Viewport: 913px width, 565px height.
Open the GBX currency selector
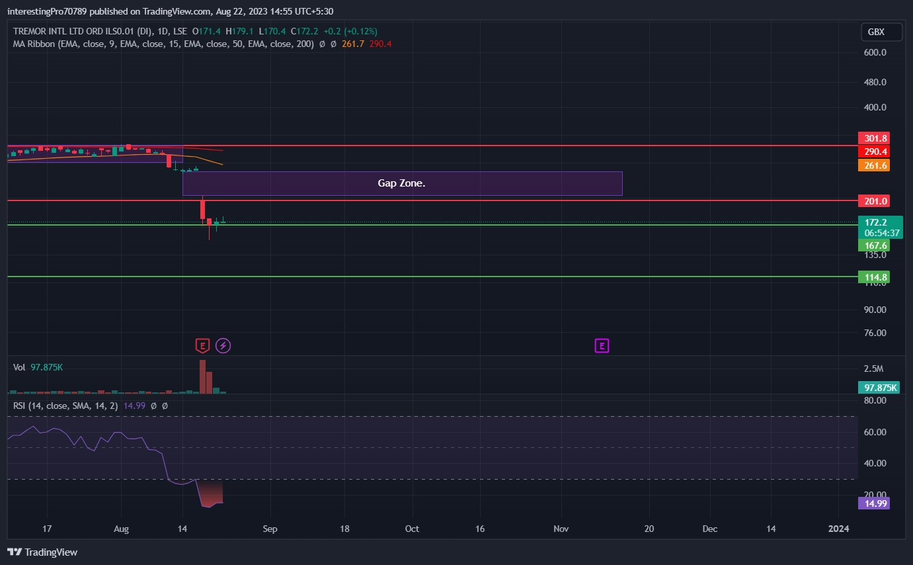coord(882,32)
